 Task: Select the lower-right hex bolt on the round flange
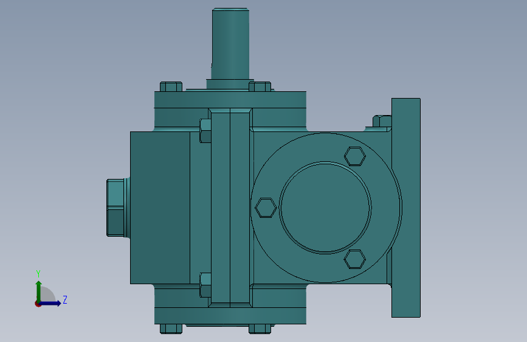pyautogui.click(x=355, y=259)
